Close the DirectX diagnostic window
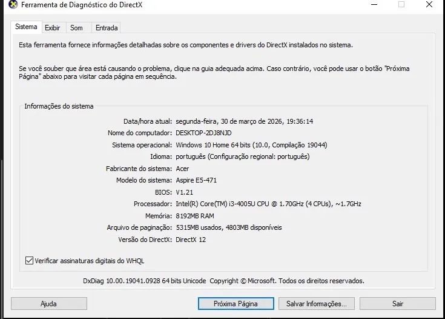 pos(429,4)
